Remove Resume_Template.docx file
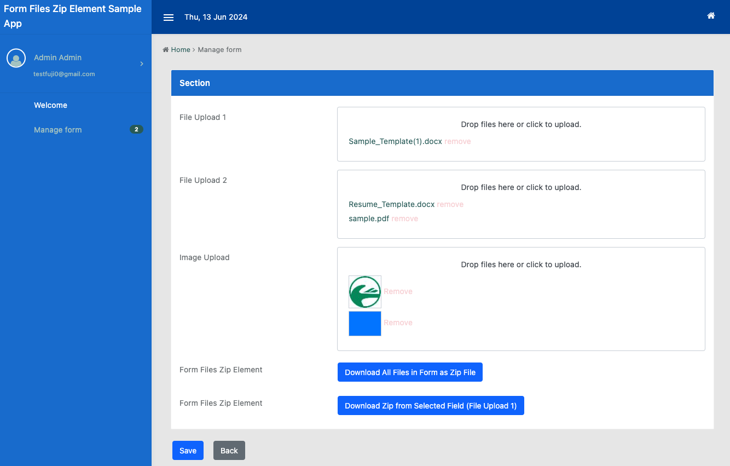The height and width of the screenshot is (466, 730). (x=450, y=204)
